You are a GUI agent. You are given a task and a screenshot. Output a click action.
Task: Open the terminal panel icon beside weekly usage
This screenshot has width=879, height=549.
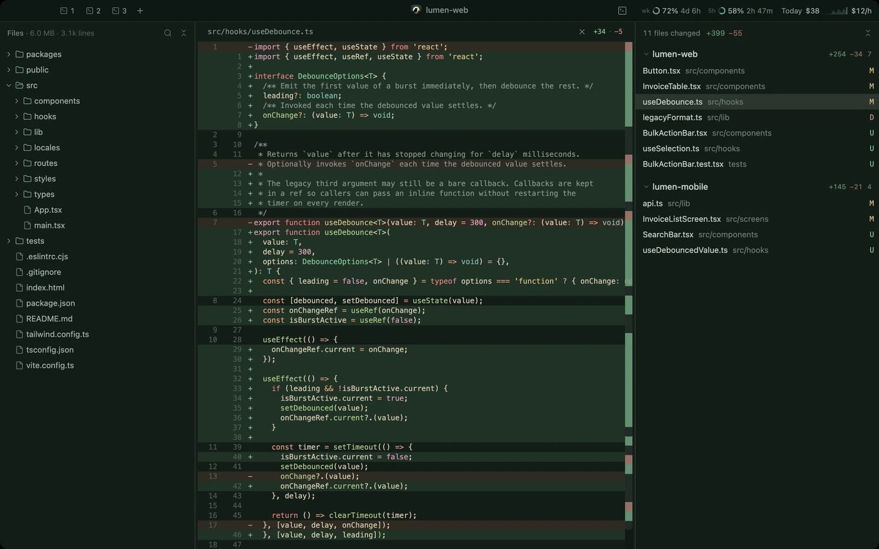[622, 10]
